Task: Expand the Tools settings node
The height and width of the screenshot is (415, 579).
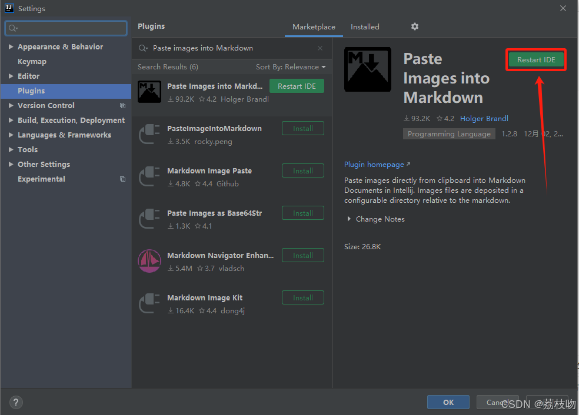Action: [x=11, y=149]
